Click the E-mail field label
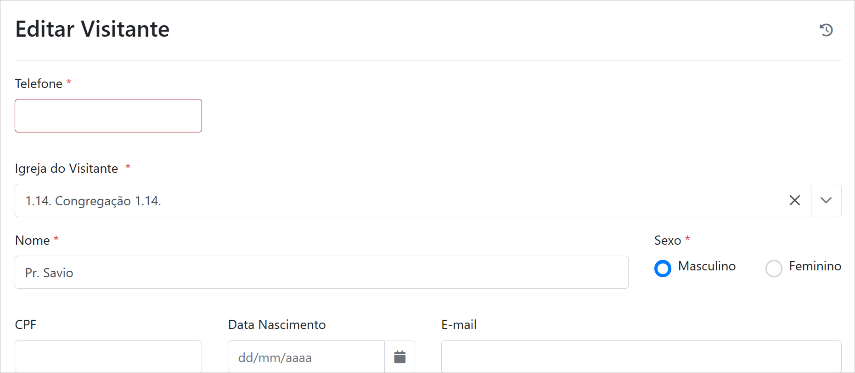 click(x=459, y=325)
